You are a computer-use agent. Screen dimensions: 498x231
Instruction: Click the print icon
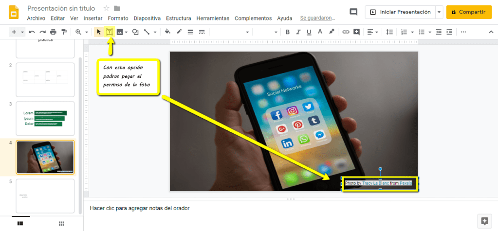pyautogui.click(x=53, y=32)
